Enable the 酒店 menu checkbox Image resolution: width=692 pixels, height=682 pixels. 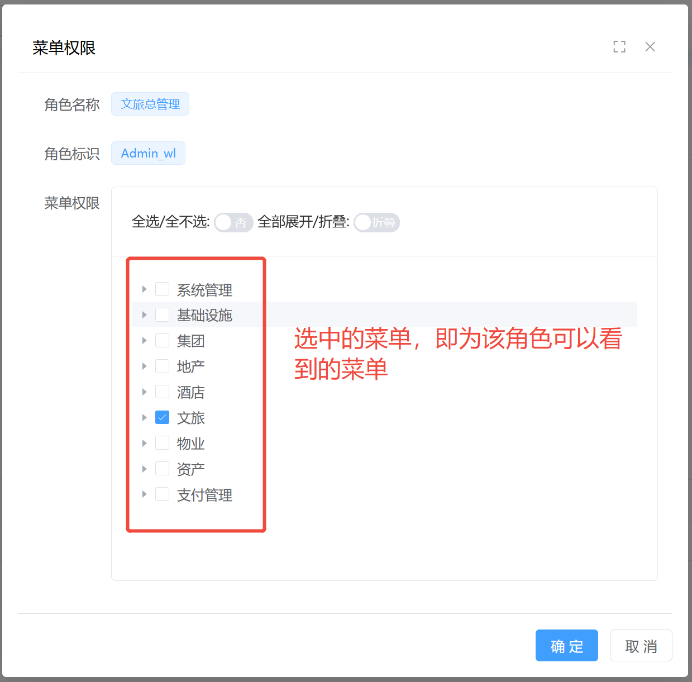click(162, 392)
